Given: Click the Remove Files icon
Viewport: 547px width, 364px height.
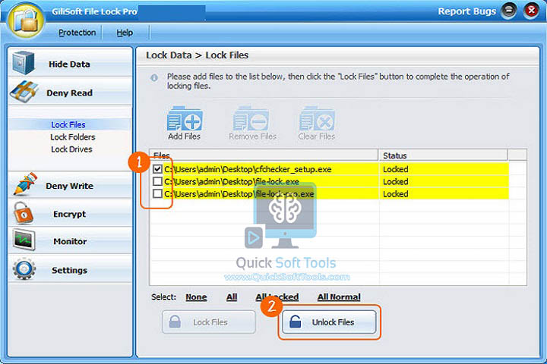Looking at the screenshot, I should (x=251, y=119).
